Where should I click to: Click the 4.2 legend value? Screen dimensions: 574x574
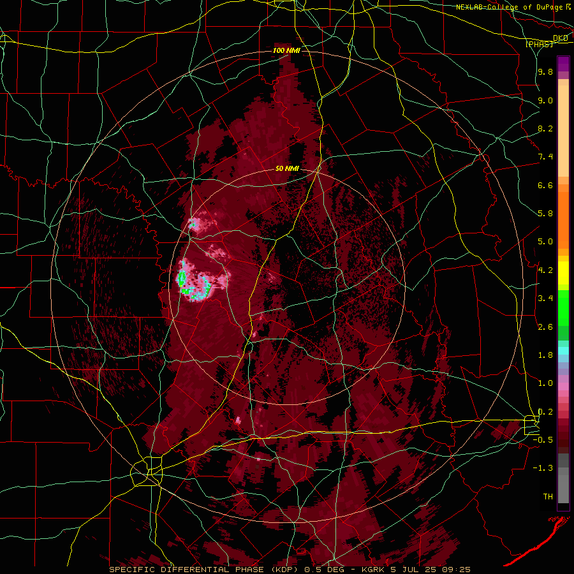[x=545, y=270]
